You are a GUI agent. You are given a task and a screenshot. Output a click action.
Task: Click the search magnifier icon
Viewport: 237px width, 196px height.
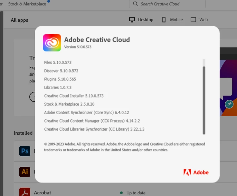tap(136, 4)
